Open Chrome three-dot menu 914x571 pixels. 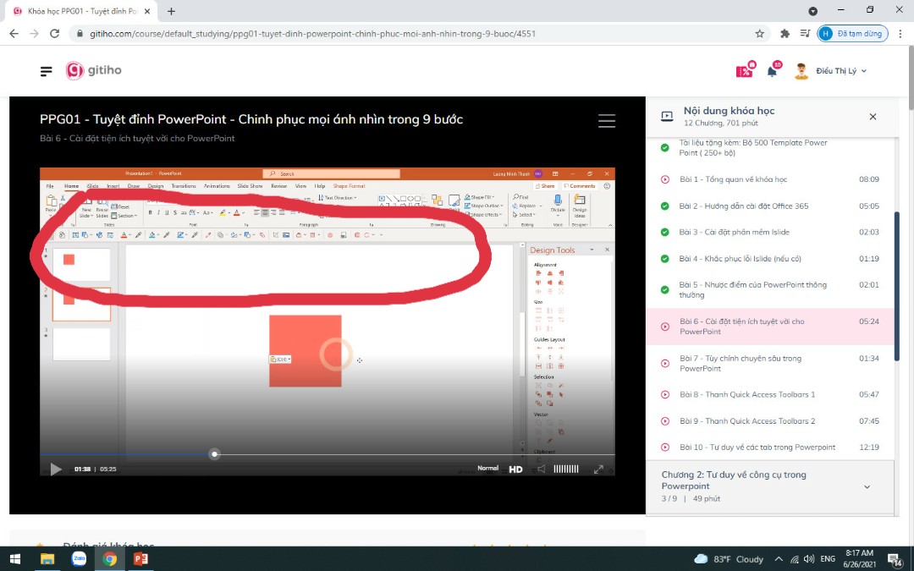point(901,34)
